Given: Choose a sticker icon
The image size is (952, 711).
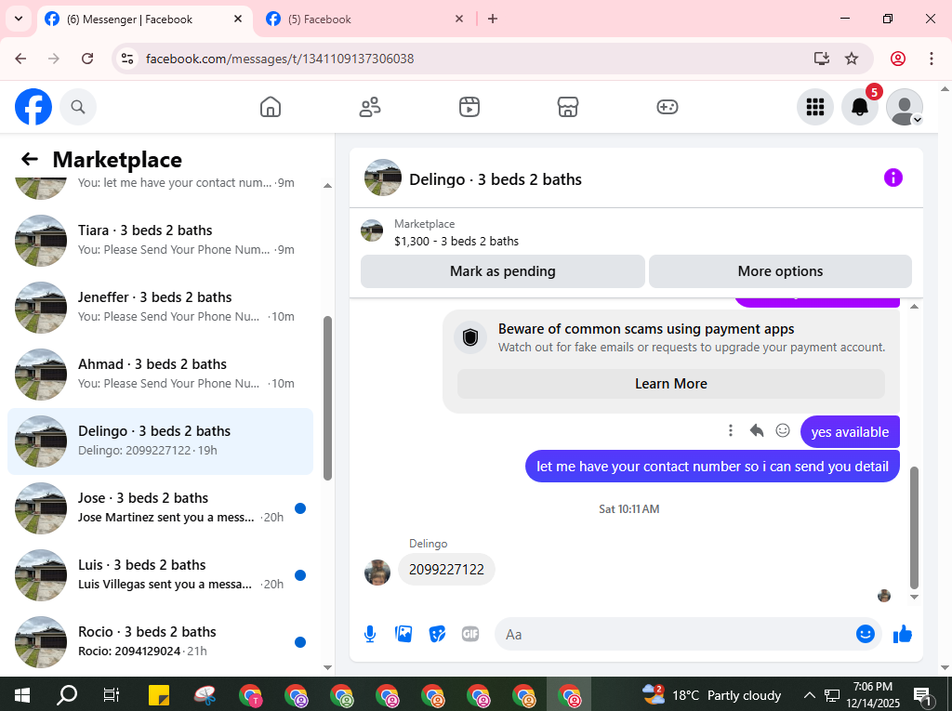Looking at the screenshot, I should pyautogui.click(x=437, y=634).
